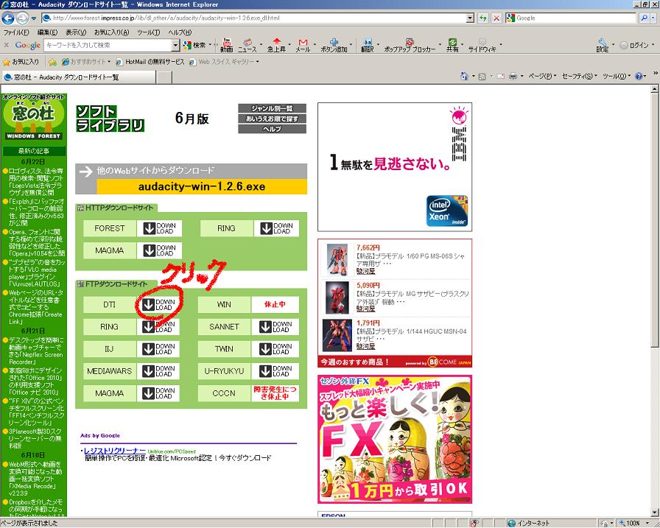Viewport: 660px width, 528px height.
Task: Click MAGMA HTTP download button
Action: click(159, 251)
